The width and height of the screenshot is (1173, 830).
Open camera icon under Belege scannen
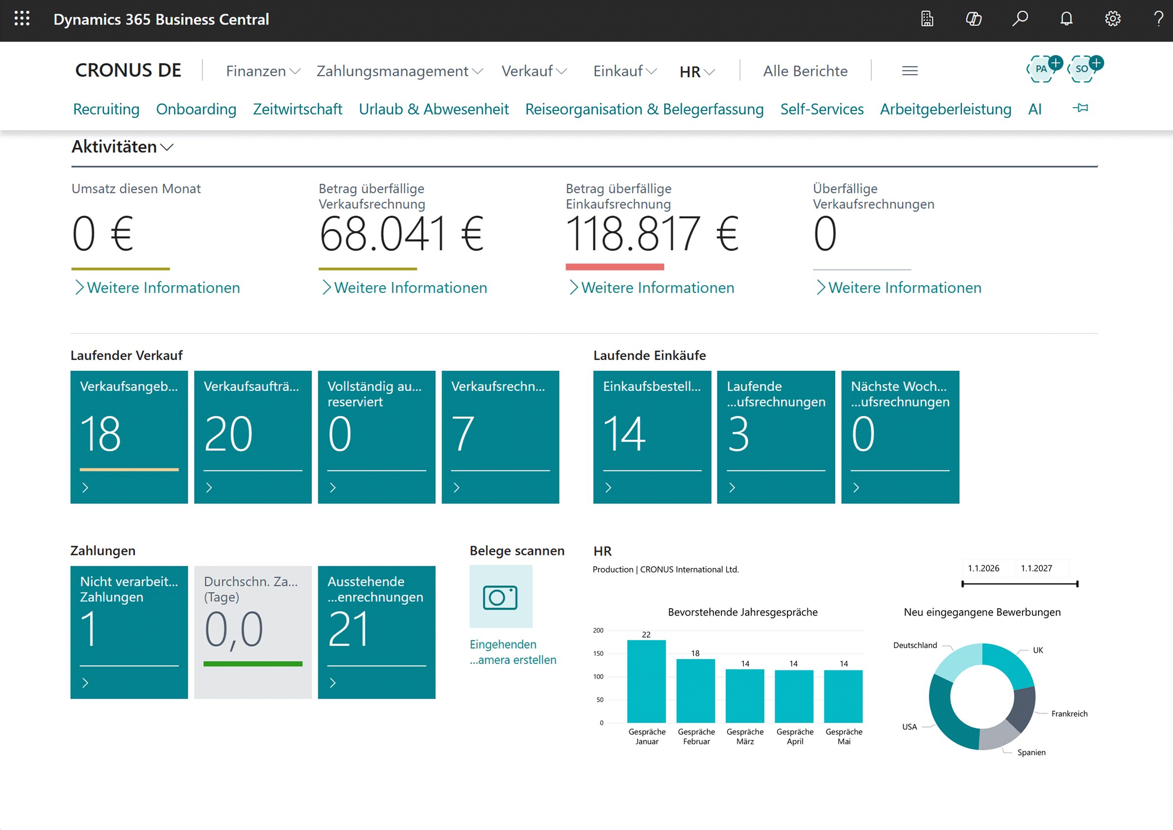(x=500, y=596)
